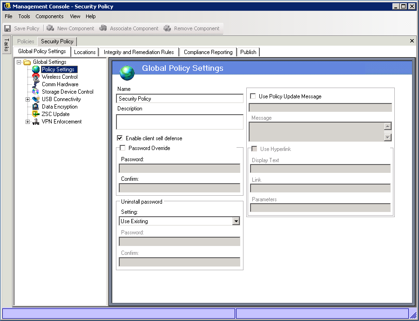Click the Management Console title bar icon
Viewport: 419px width, 321px height.
click(7, 6)
